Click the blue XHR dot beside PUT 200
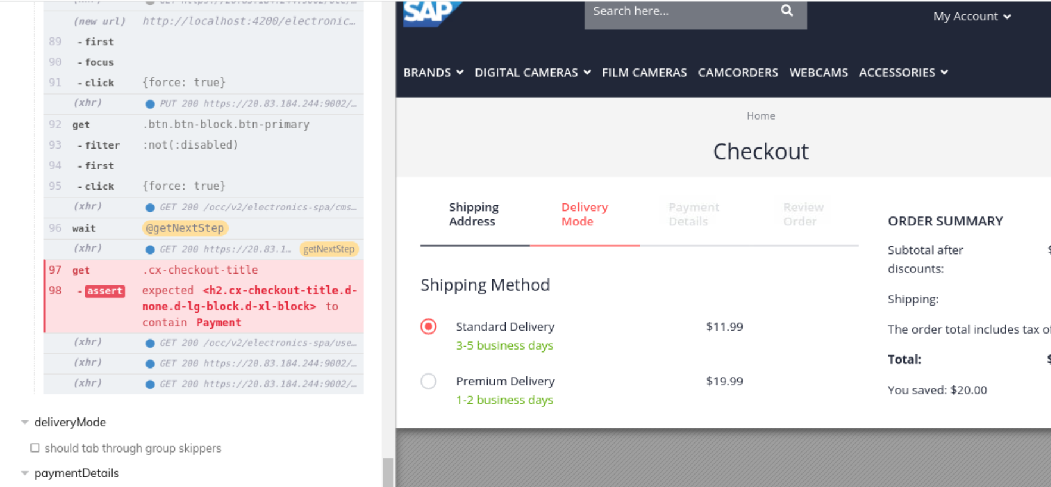 pos(150,104)
